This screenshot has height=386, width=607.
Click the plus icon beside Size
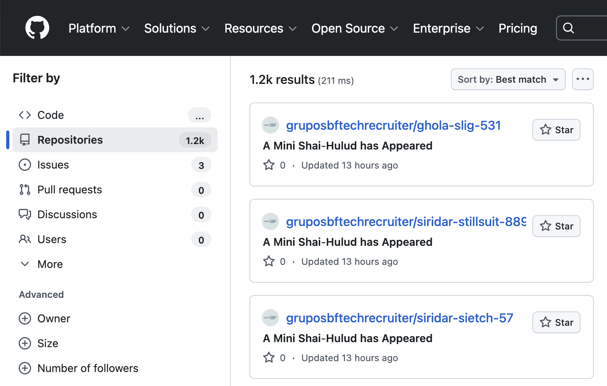(25, 343)
